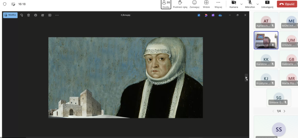298x138 pixels.
Task: Unmute the Mikrofon
Action: coord(250,4)
